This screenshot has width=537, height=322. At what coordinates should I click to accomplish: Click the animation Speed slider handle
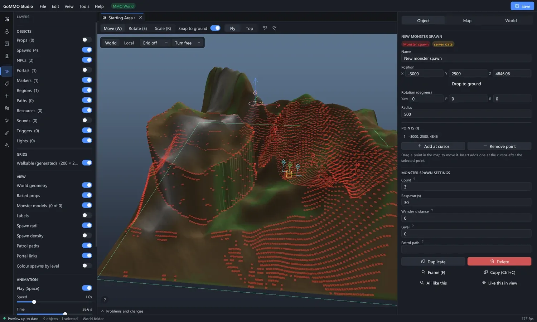(x=34, y=302)
